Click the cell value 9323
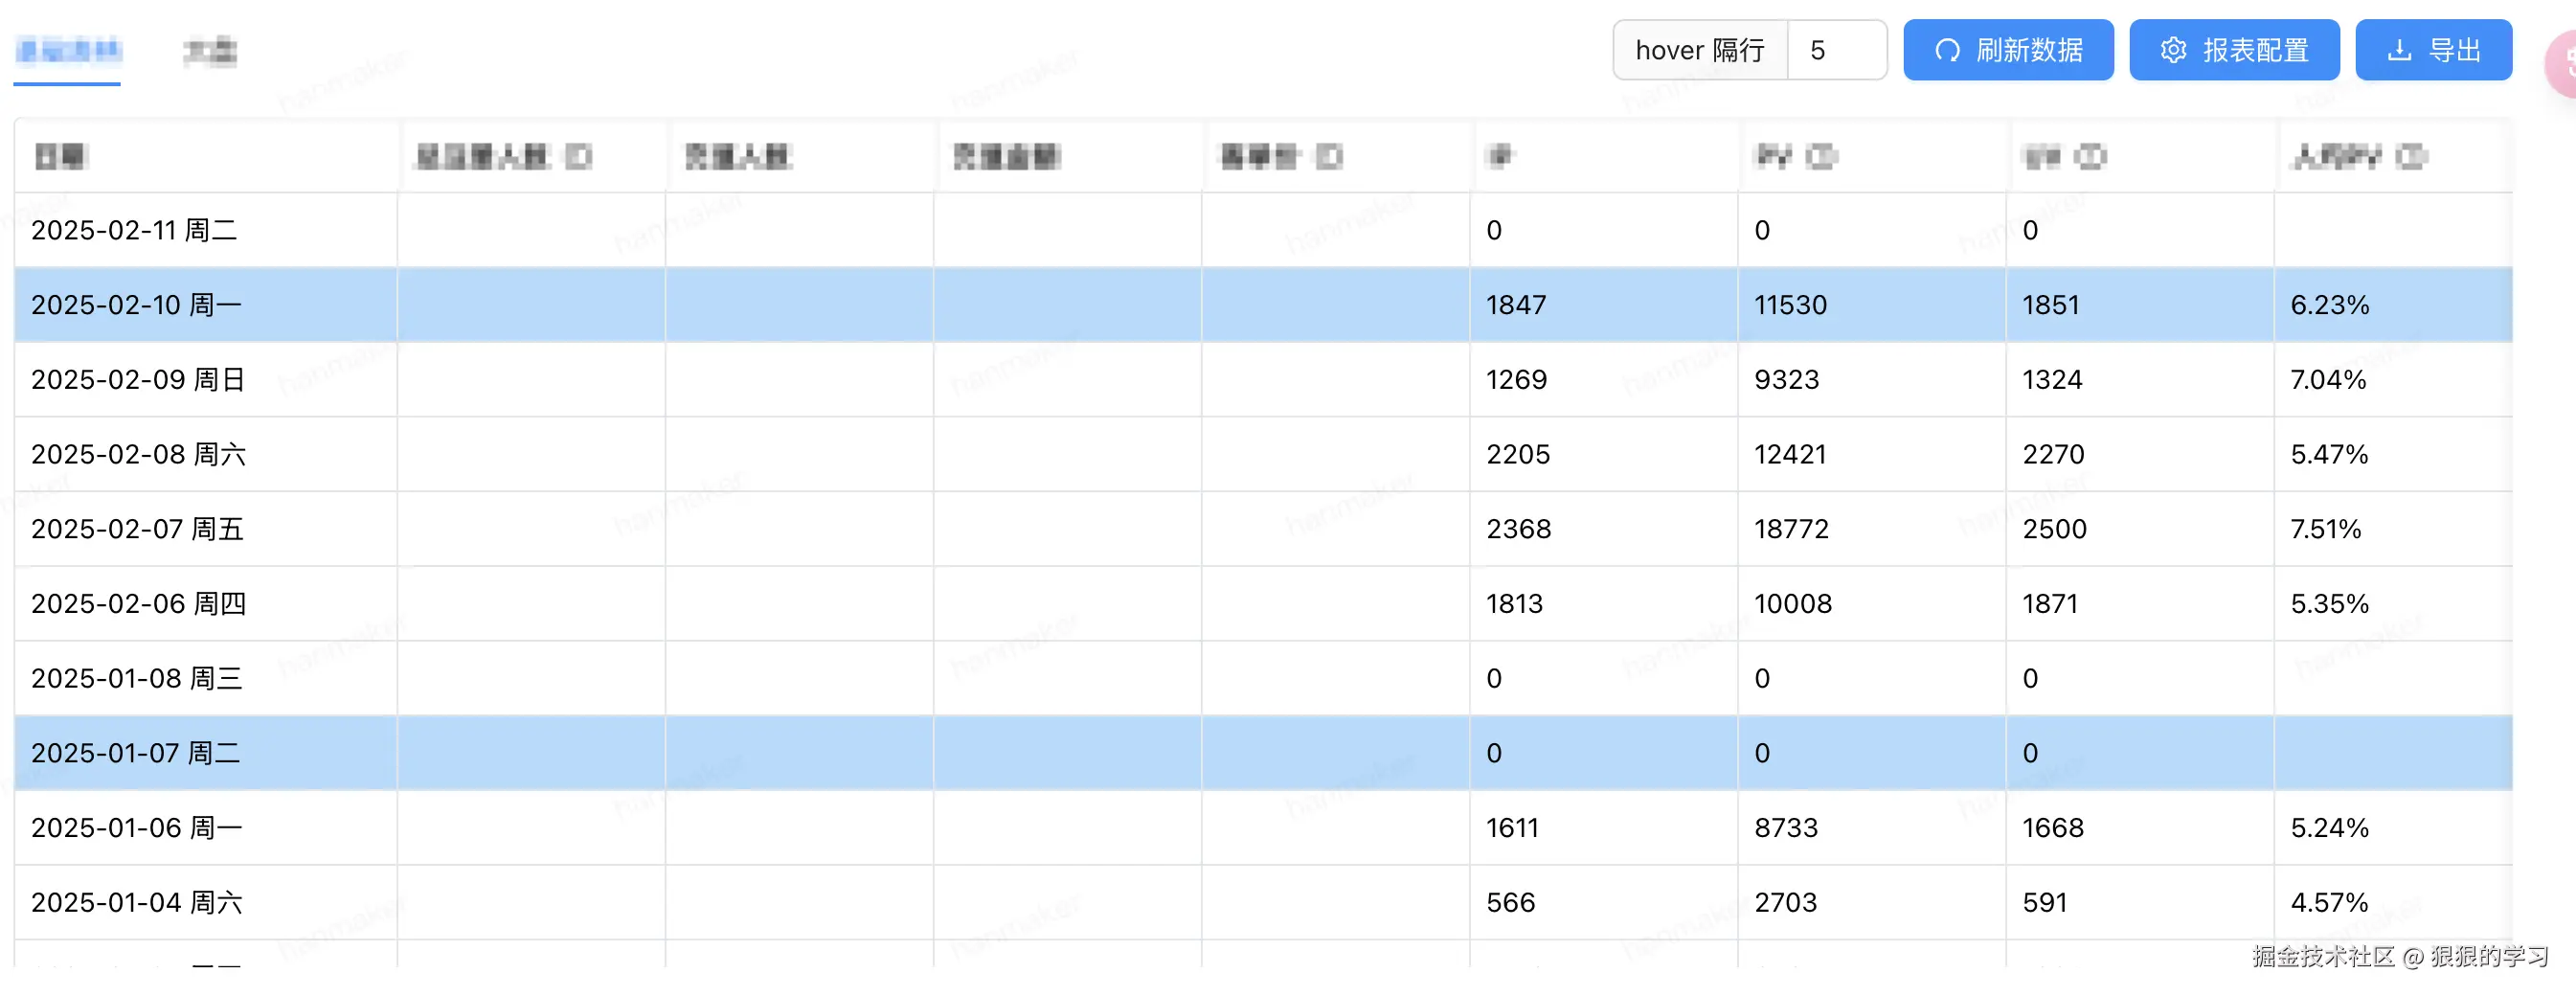The width and height of the screenshot is (2576, 996). (1786, 380)
